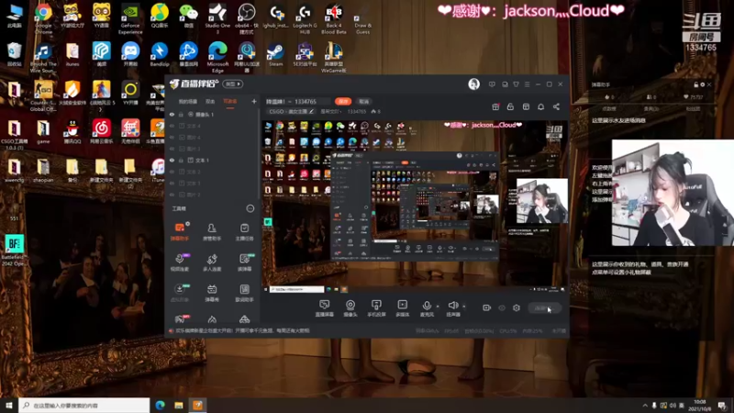Click the start streaming button
734x413 pixels.
(544, 308)
